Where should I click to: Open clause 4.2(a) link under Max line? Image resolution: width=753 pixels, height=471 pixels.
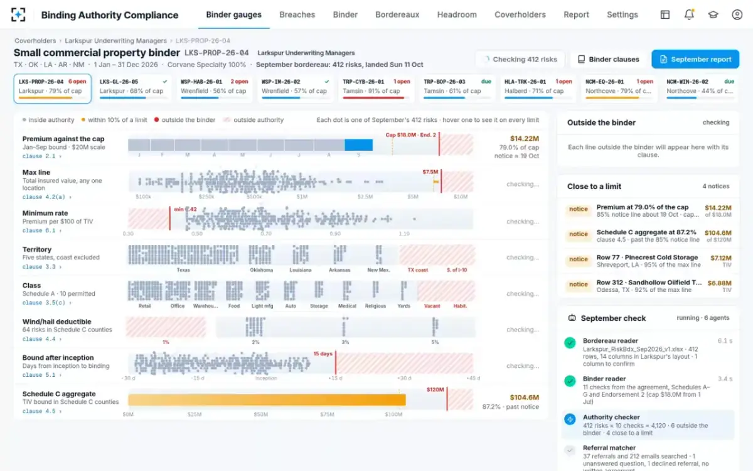pos(46,197)
